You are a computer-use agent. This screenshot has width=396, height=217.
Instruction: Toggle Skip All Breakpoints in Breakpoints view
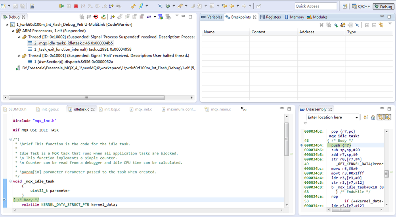[357, 25]
